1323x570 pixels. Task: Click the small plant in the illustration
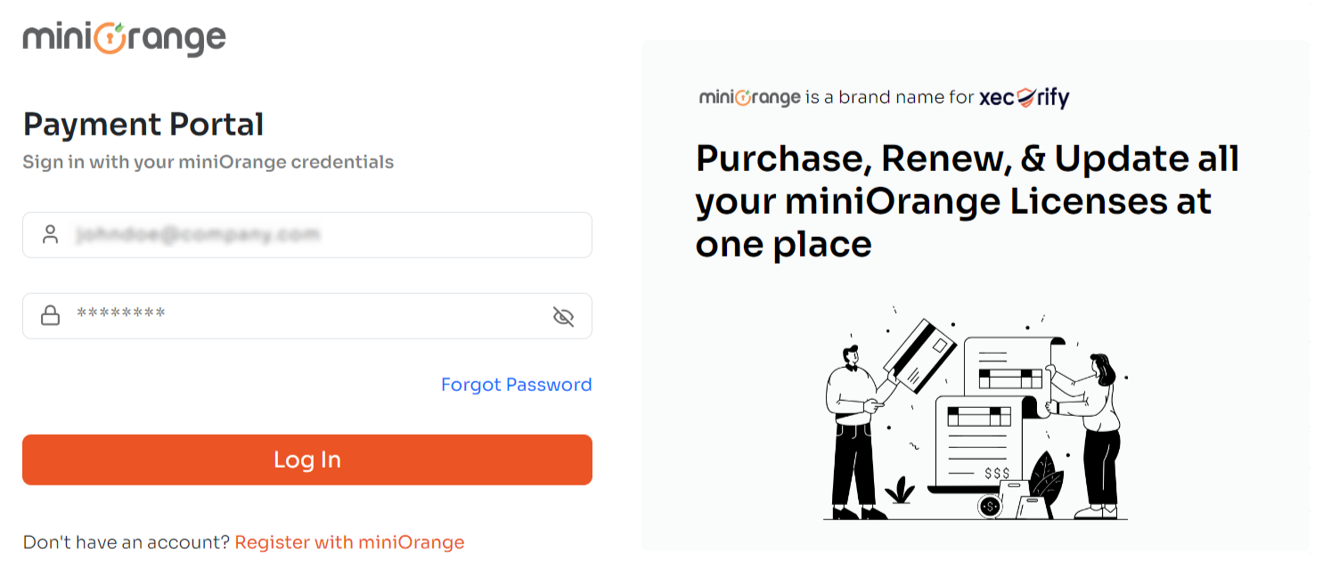click(900, 491)
